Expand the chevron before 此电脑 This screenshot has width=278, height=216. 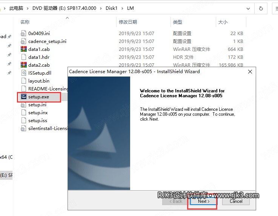(5, 8)
